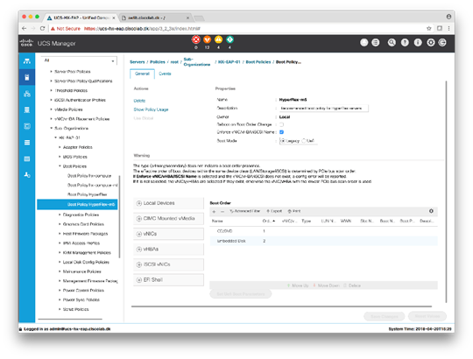Select the Uefi boot mode radio
Screen dimensions: 473x359
[304, 141]
